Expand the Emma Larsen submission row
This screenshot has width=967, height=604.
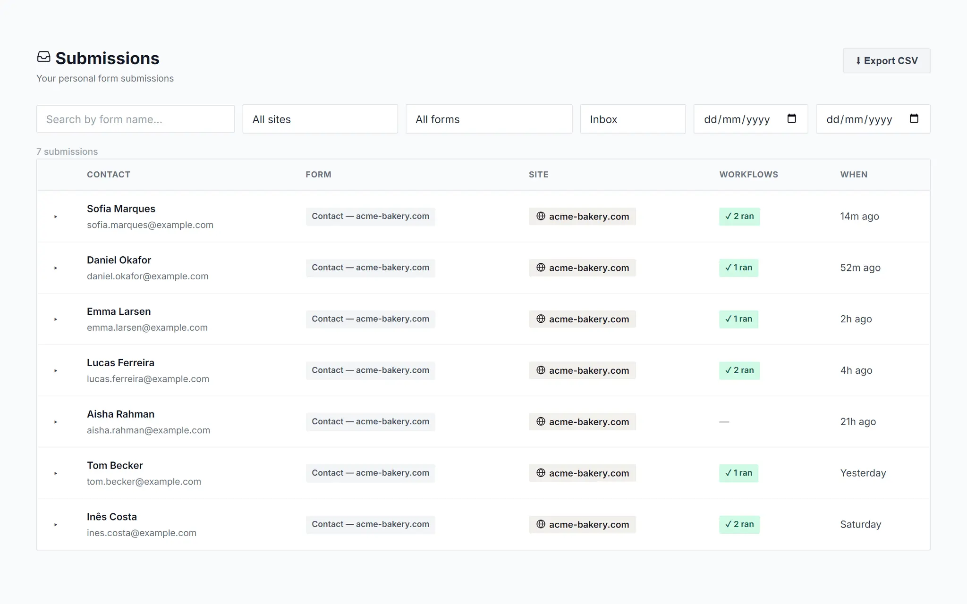(x=56, y=319)
